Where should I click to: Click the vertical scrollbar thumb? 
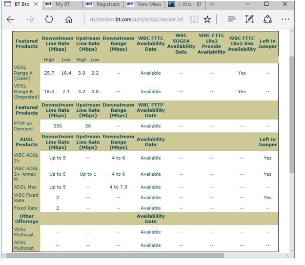pyautogui.click(x=291, y=114)
